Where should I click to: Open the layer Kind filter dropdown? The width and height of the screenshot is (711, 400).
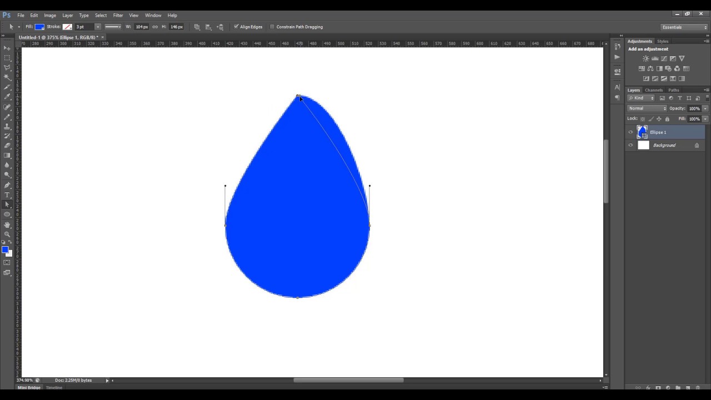(x=641, y=98)
